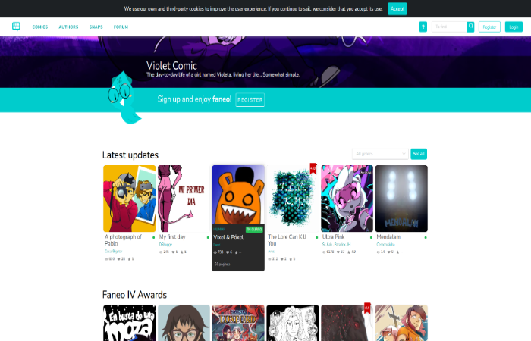531x341 pixels.
Task: Click the views eye icon on Vixel & Pixel
Action: pyautogui.click(x=215, y=252)
